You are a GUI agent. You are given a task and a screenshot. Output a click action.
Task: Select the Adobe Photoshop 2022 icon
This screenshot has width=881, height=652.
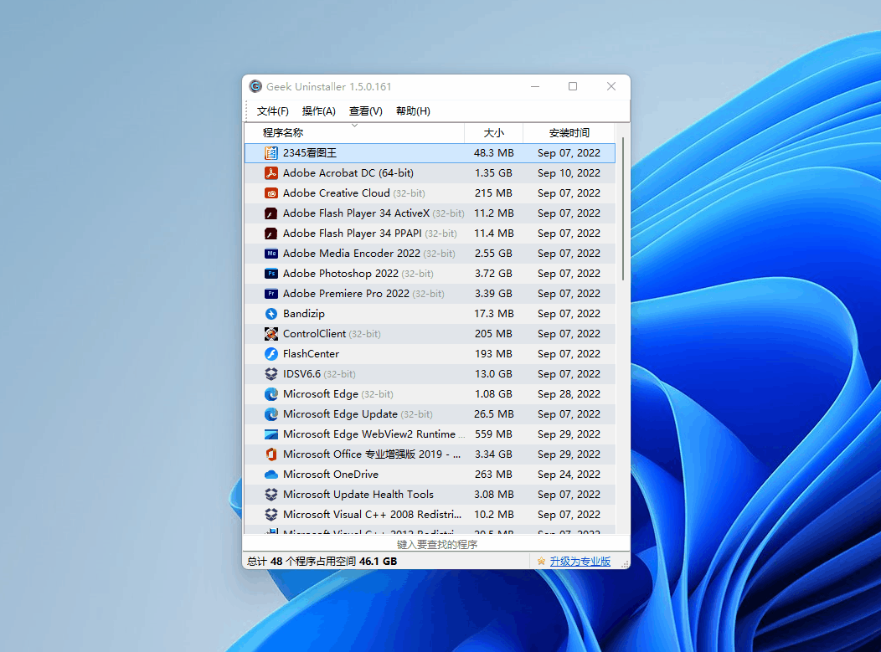tap(270, 274)
